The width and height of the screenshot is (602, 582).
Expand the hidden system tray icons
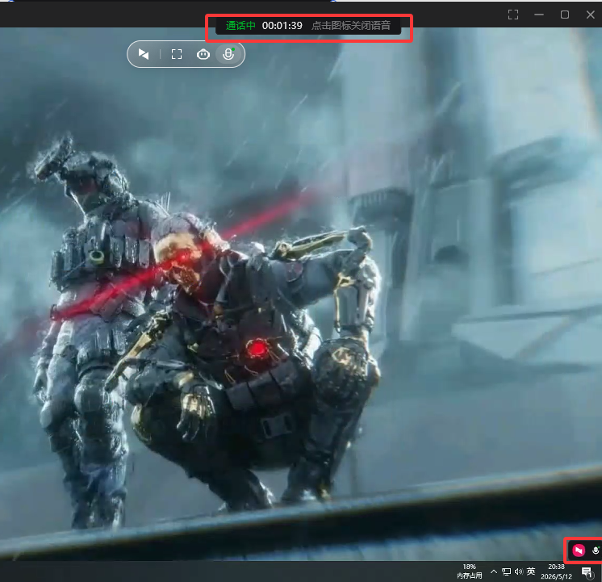pos(494,572)
